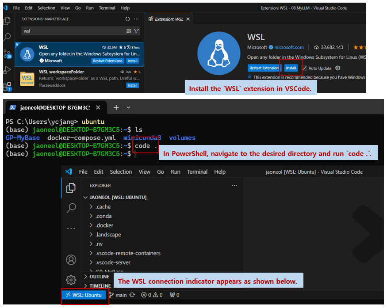The image size is (387, 308).
Task: Show additional views in WSL: Ubuntu activity bar
Action: 71,228
